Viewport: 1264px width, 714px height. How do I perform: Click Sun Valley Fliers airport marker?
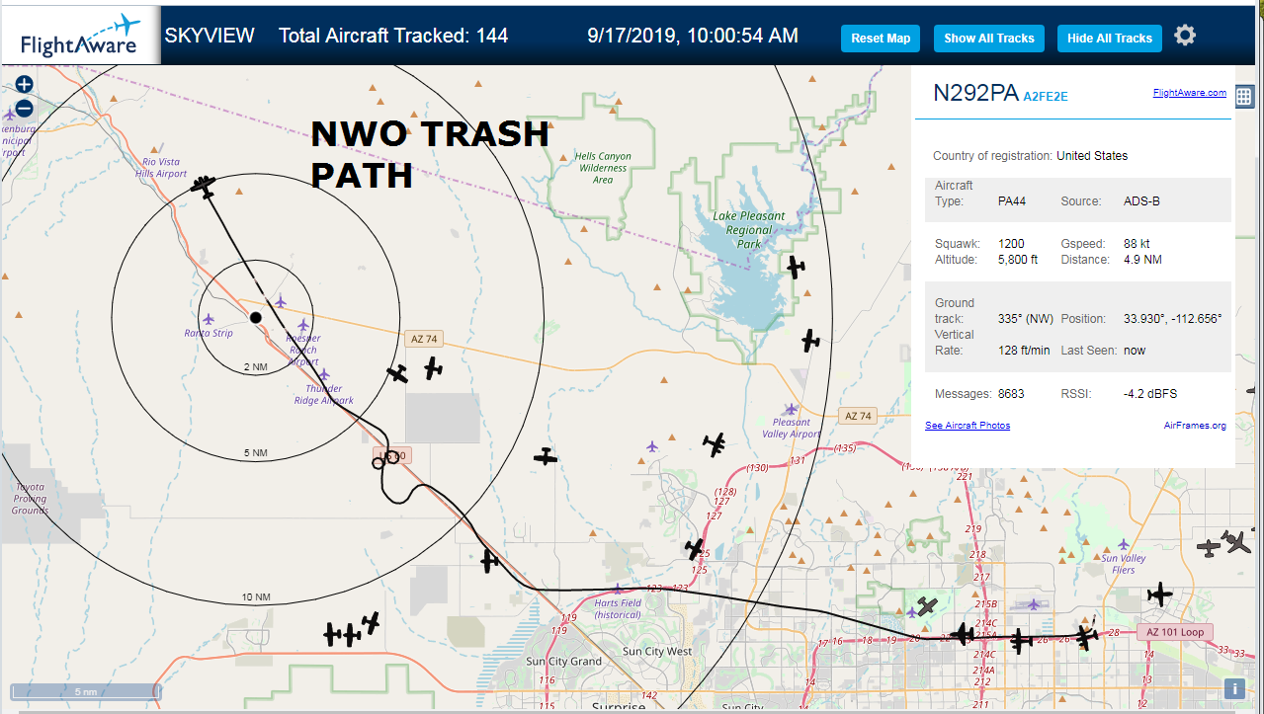pyautogui.click(x=1123, y=544)
